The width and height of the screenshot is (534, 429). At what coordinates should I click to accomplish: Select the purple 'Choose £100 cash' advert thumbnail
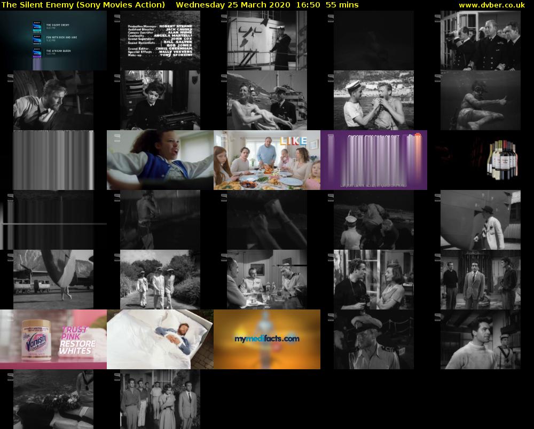pos(374,160)
